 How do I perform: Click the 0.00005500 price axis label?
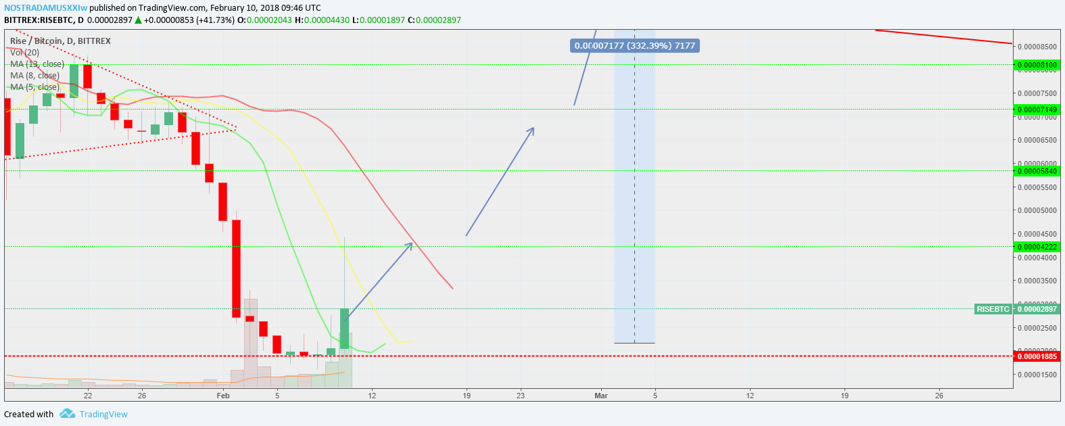point(1037,187)
